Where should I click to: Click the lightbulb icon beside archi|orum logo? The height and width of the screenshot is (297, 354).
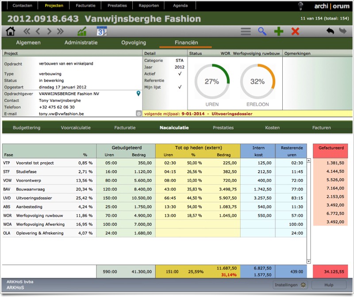pos(300,6)
